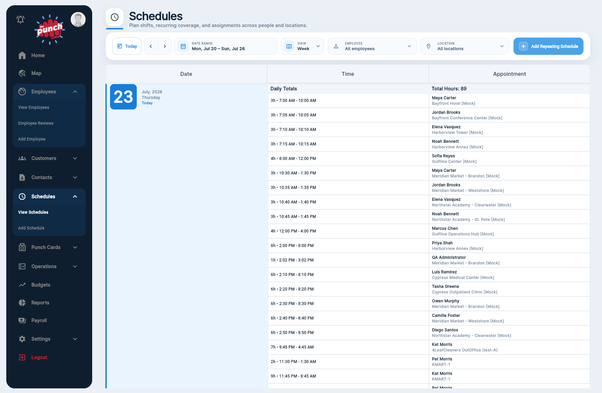Click the Payroll money icon
Viewport: 602px width, 393px height.
pyautogui.click(x=22, y=320)
